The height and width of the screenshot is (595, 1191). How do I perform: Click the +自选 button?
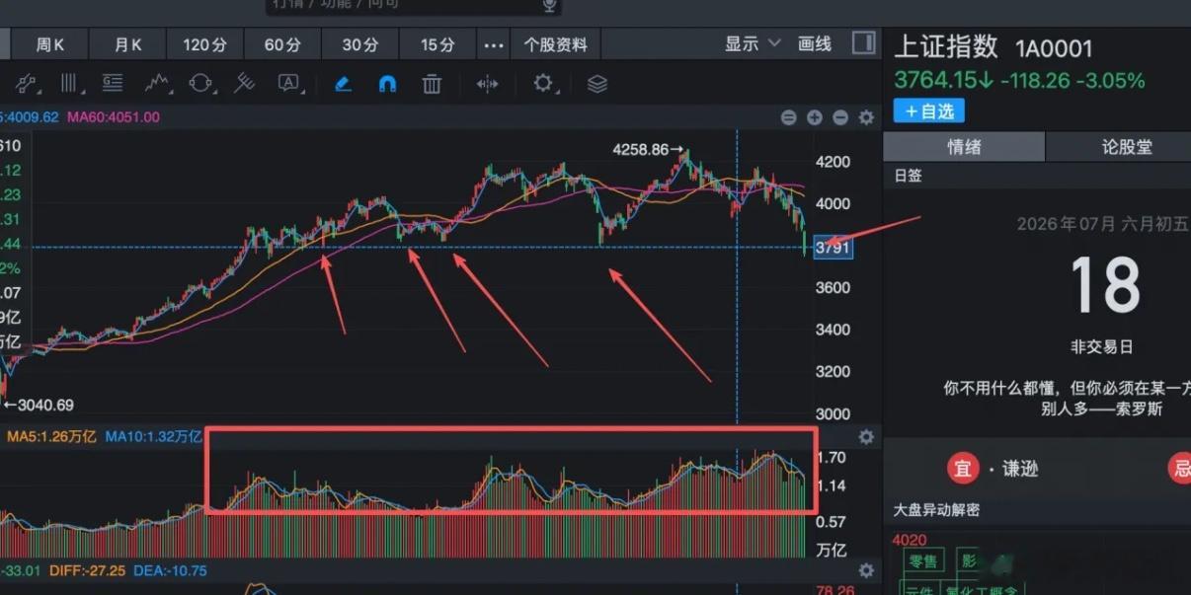tap(929, 112)
